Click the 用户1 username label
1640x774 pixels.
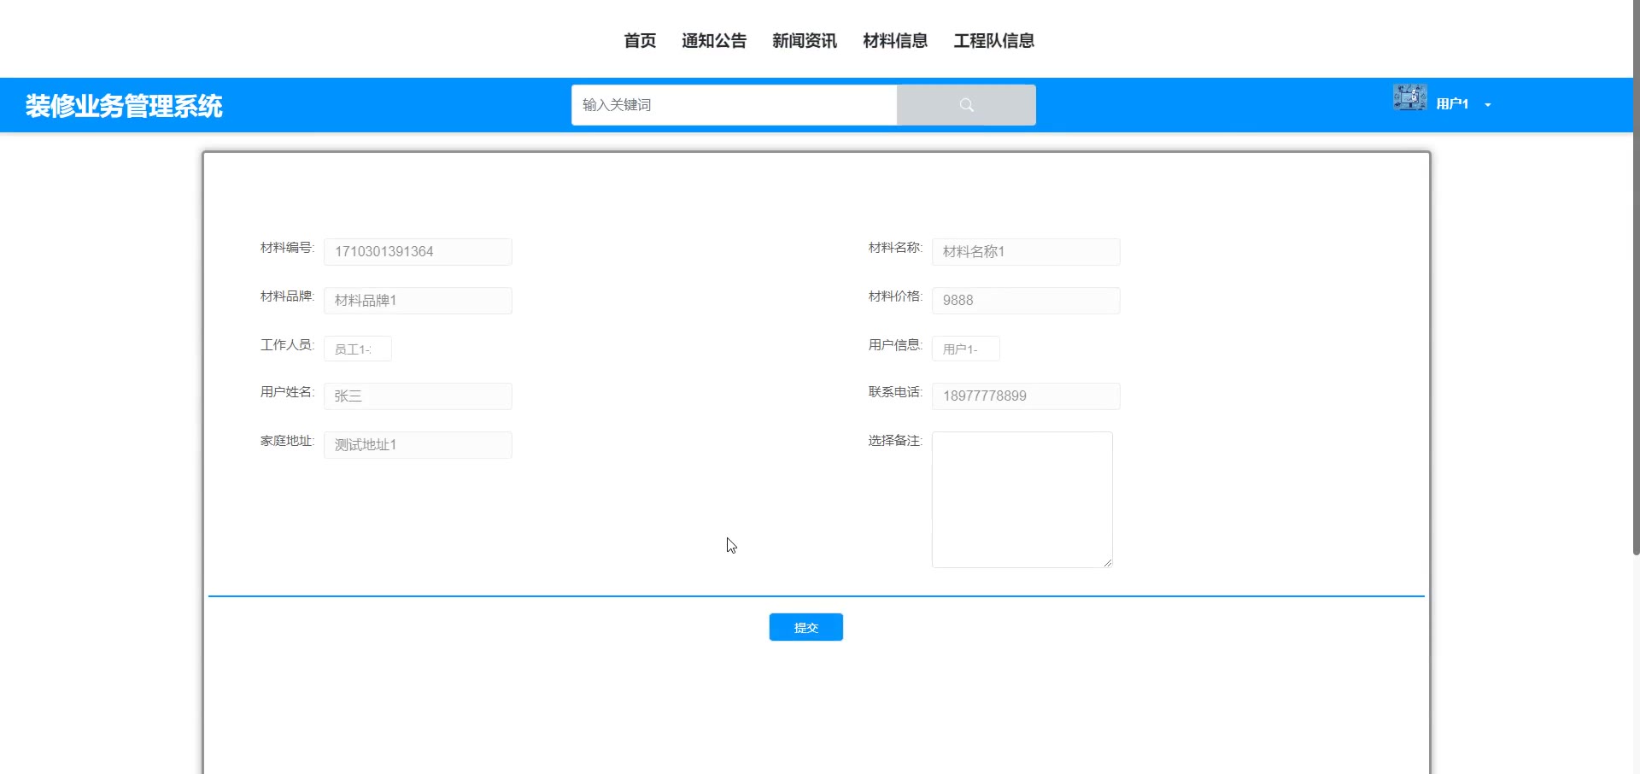click(1452, 104)
